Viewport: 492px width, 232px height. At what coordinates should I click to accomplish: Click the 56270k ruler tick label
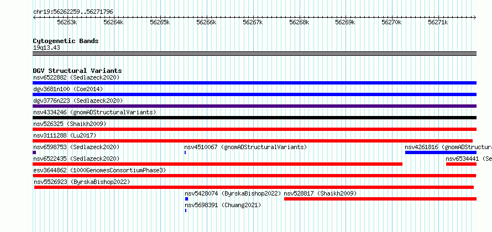pos(391,22)
